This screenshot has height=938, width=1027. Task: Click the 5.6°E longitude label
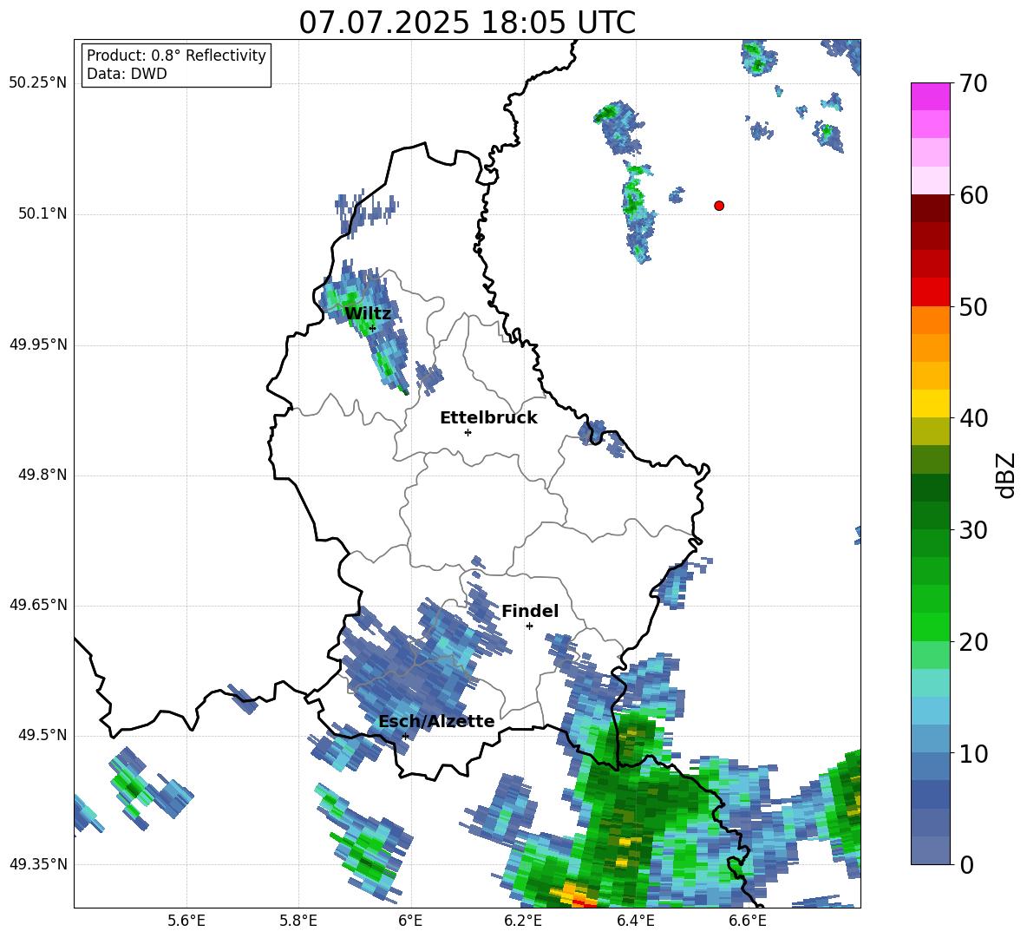[x=186, y=921]
